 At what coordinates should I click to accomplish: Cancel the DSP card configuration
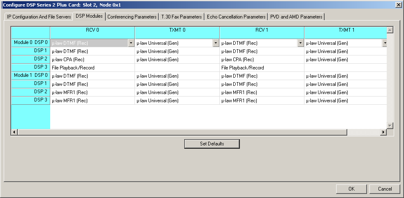(x=385, y=189)
